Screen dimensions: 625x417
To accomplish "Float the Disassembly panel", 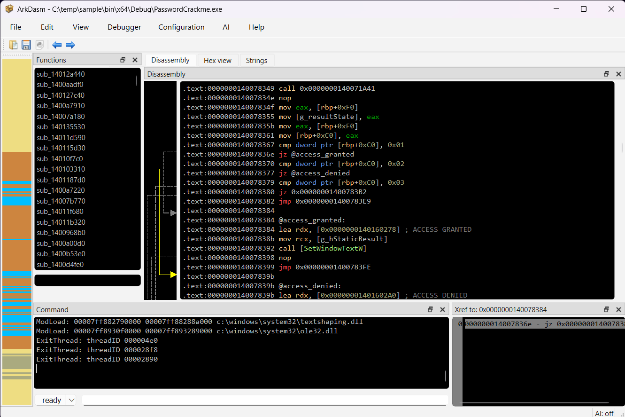I will click(x=607, y=74).
